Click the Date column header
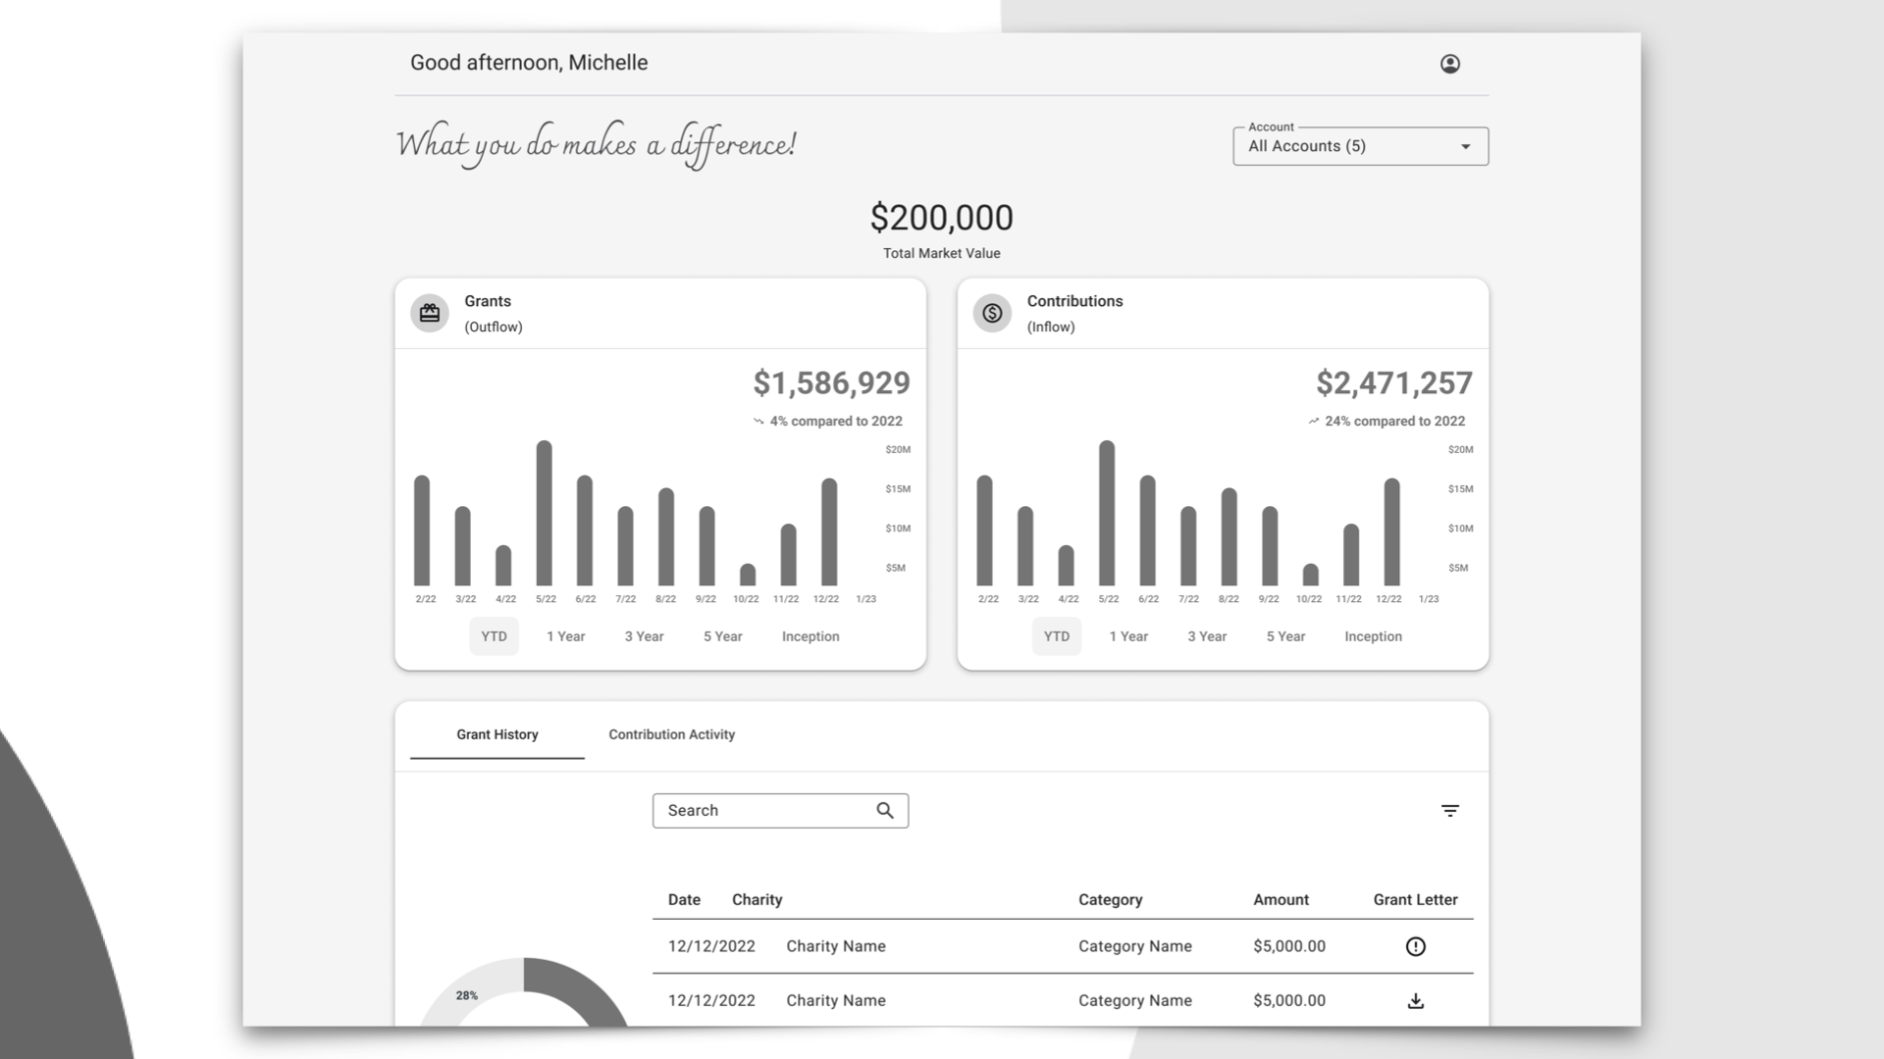1884x1059 pixels. (684, 900)
